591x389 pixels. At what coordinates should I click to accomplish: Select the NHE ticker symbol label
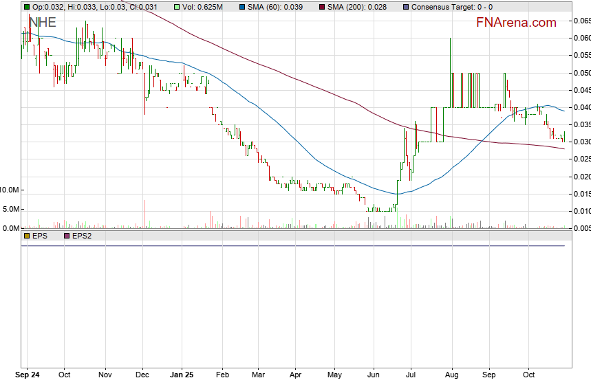(x=42, y=23)
